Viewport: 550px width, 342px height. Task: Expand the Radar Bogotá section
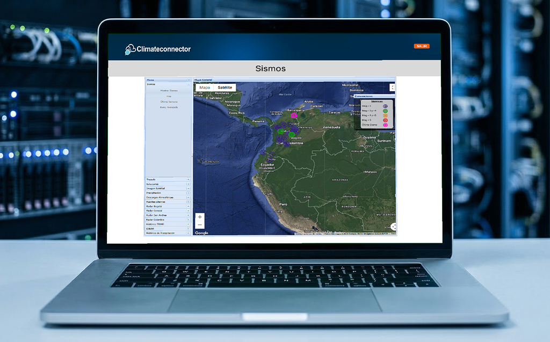point(188,206)
